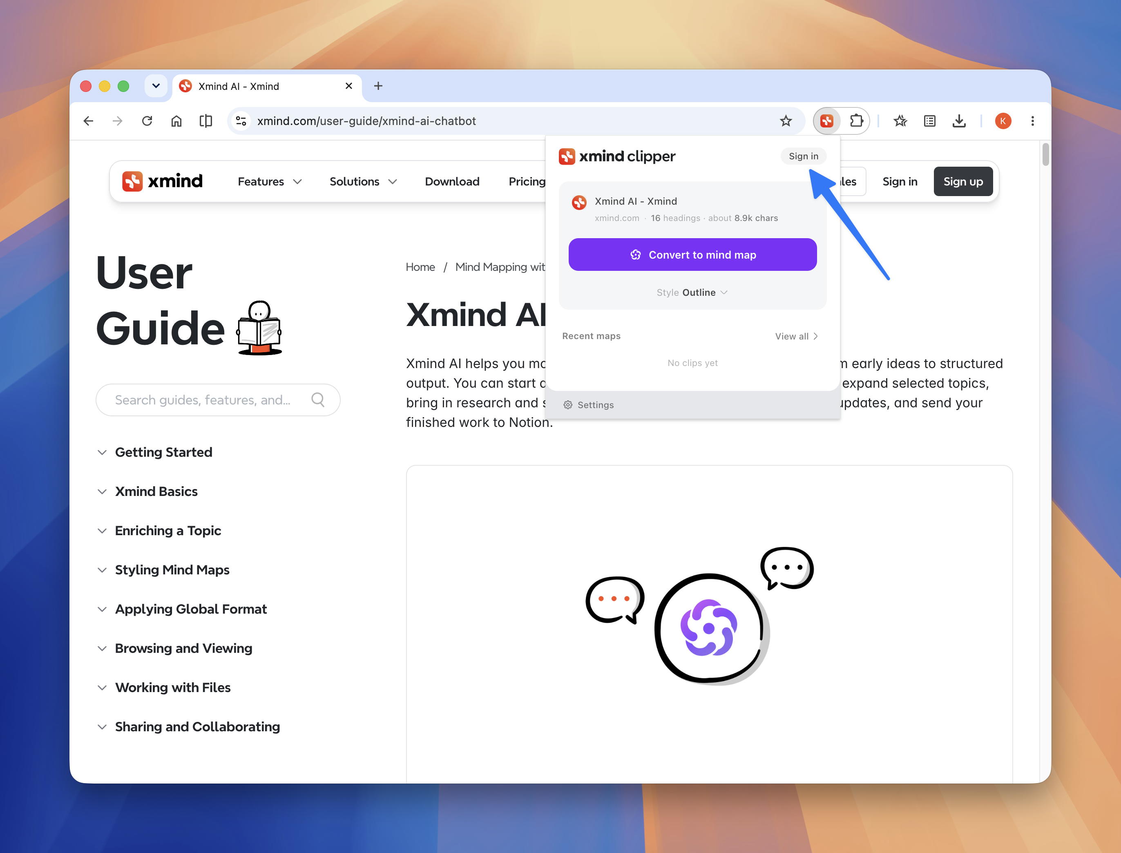Open the Style Outline dropdown
The width and height of the screenshot is (1121, 853).
692,293
